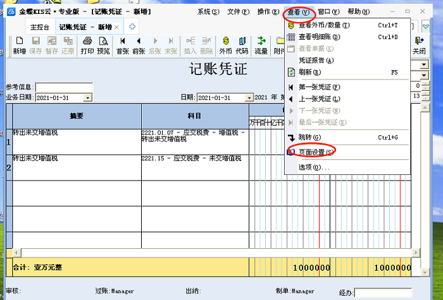Close the 记账凭证 - 新增 tab
The height and width of the screenshot is (300, 443).
pyautogui.click(x=116, y=27)
